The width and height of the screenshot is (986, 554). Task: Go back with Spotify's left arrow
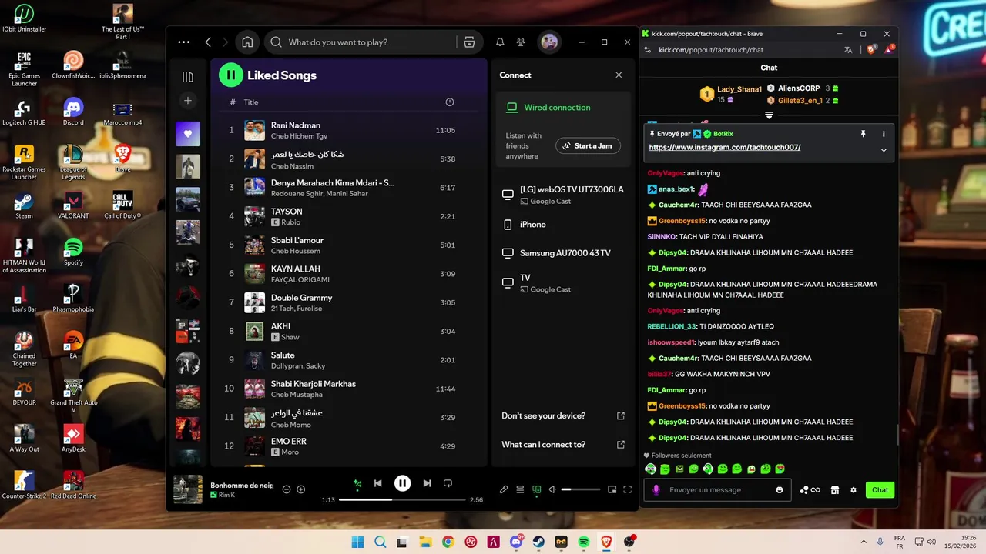click(x=208, y=42)
